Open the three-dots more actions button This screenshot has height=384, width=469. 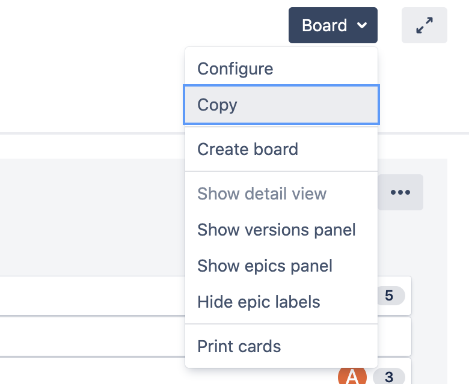pyautogui.click(x=400, y=192)
